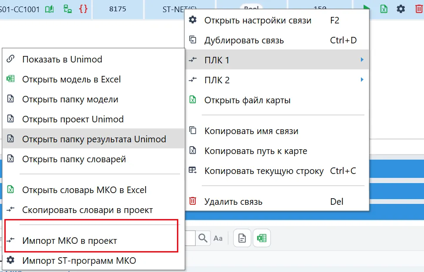Choose Открыть словарь МКО в Excel

pos(93,190)
